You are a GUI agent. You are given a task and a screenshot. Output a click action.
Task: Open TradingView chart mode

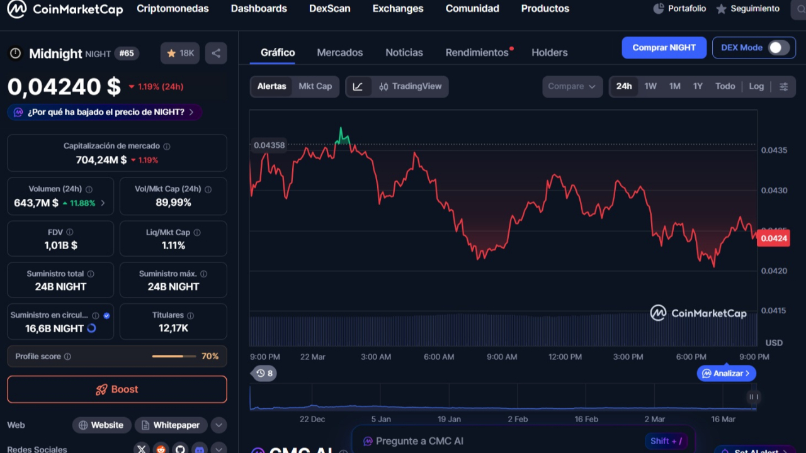click(410, 87)
